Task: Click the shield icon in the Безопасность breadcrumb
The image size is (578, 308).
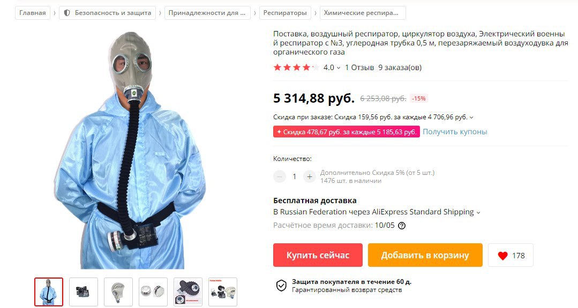Action: pos(67,13)
